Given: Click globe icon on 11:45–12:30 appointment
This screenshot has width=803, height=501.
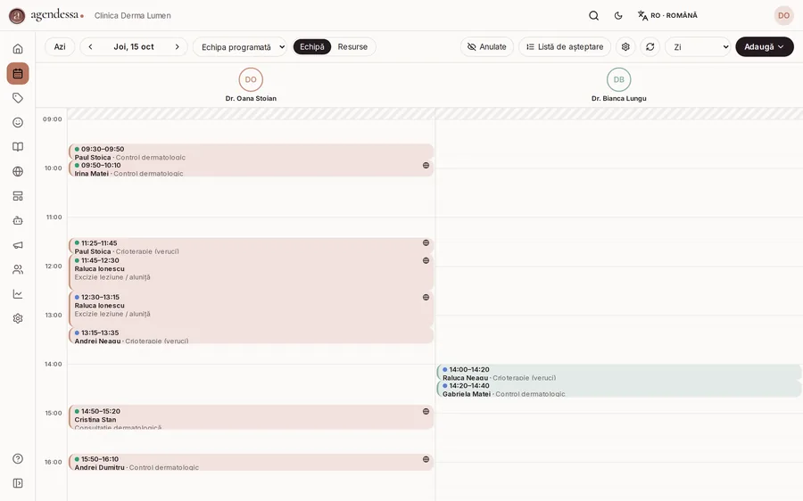Looking at the screenshot, I should (426, 260).
